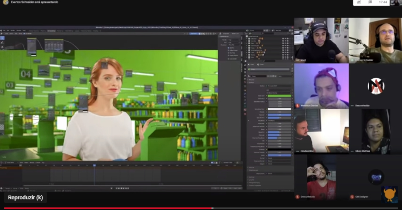The image size is (402, 210).
Task: Enable the Auto Render checkbox
Action: 228,59
